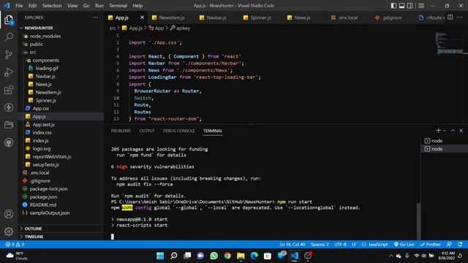Image resolution: width=468 pixels, height=263 pixels.
Task: Open WhatsApp from the taskbar
Action: coord(214,256)
